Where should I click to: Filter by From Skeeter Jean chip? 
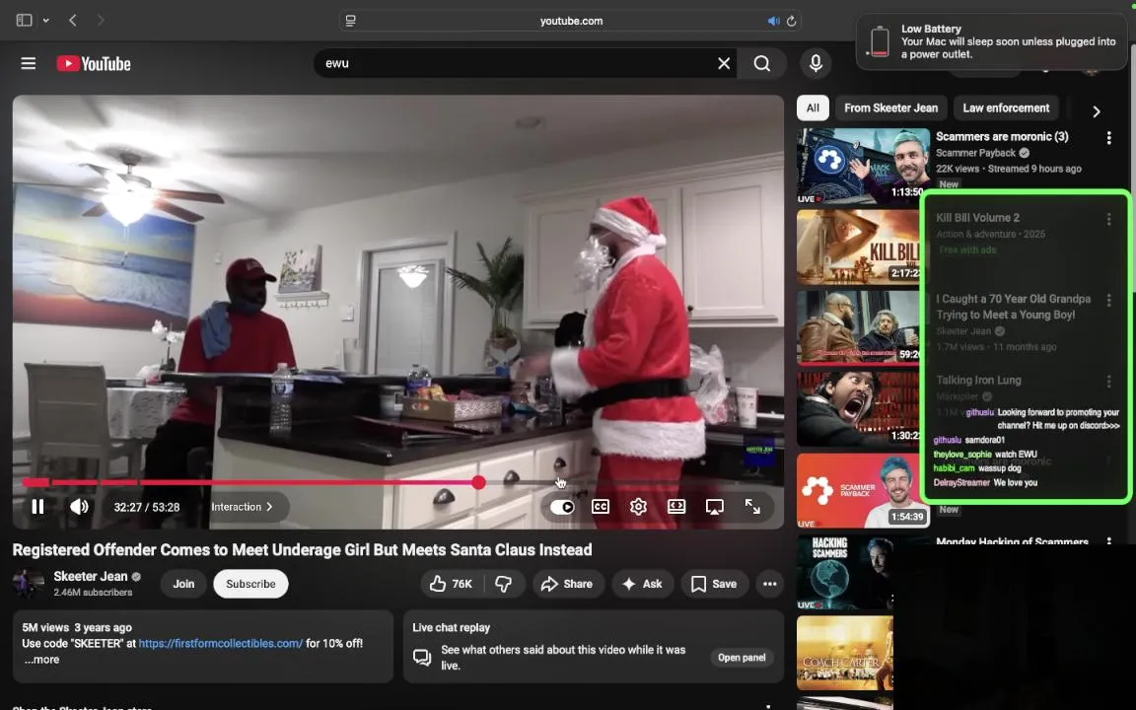click(891, 107)
